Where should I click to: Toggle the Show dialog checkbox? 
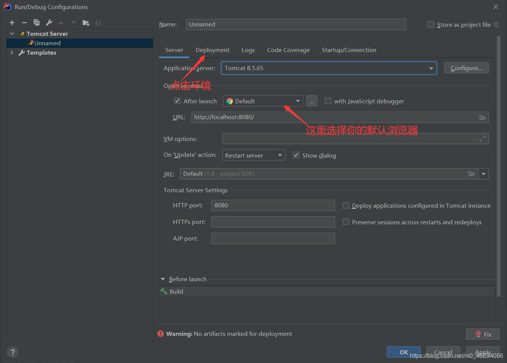[x=296, y=155]
